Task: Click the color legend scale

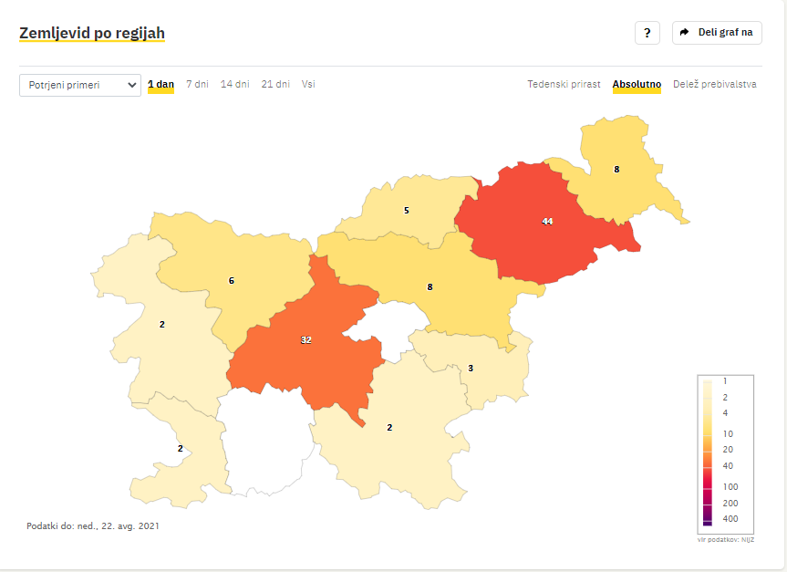Action: click(725, 454)
